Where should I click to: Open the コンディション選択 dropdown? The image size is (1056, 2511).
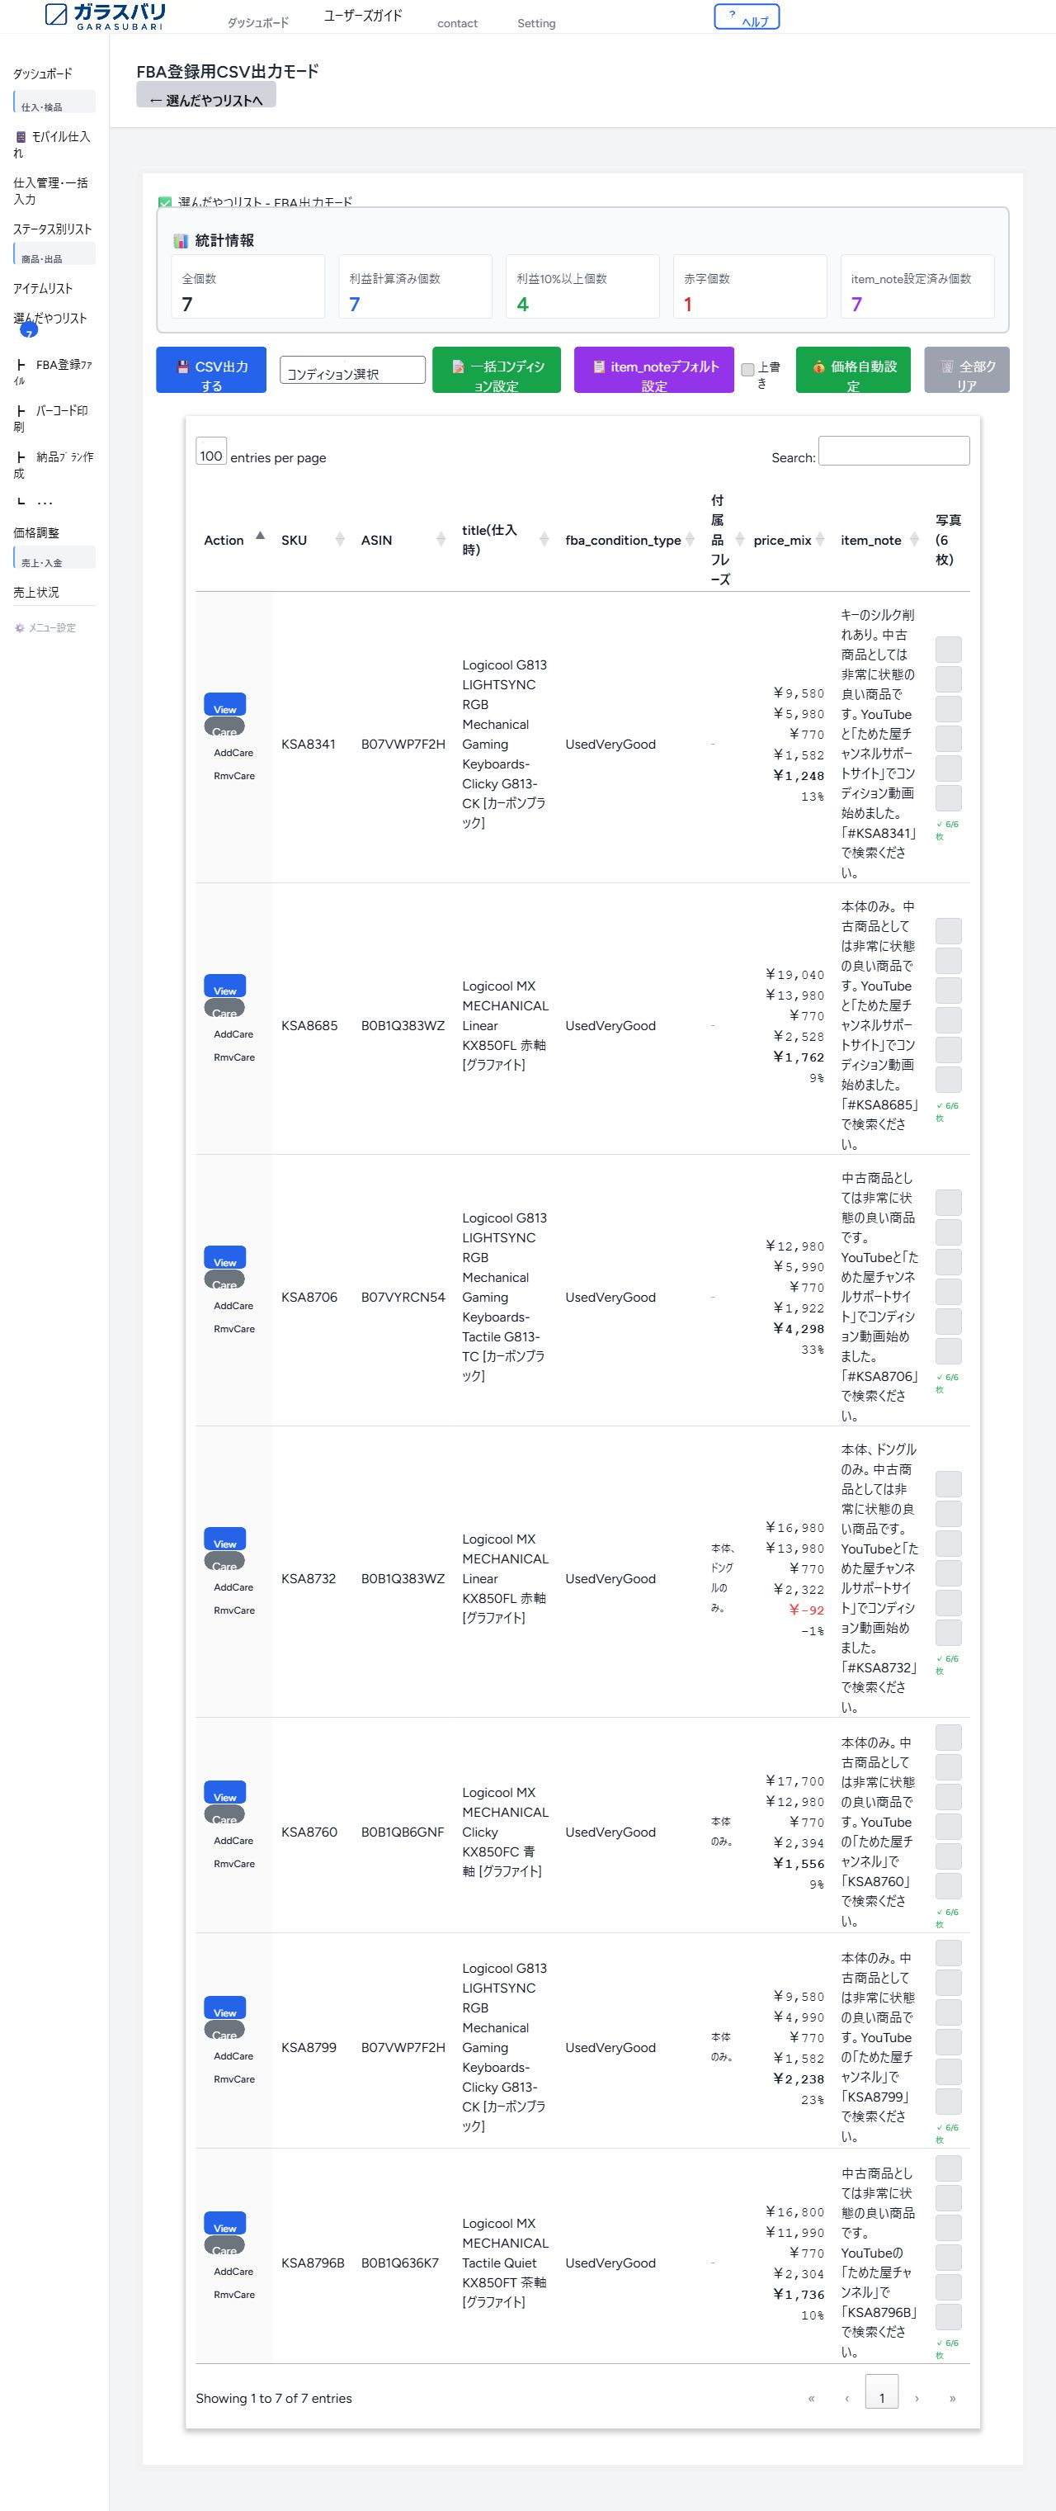click(x=351, y=370)
